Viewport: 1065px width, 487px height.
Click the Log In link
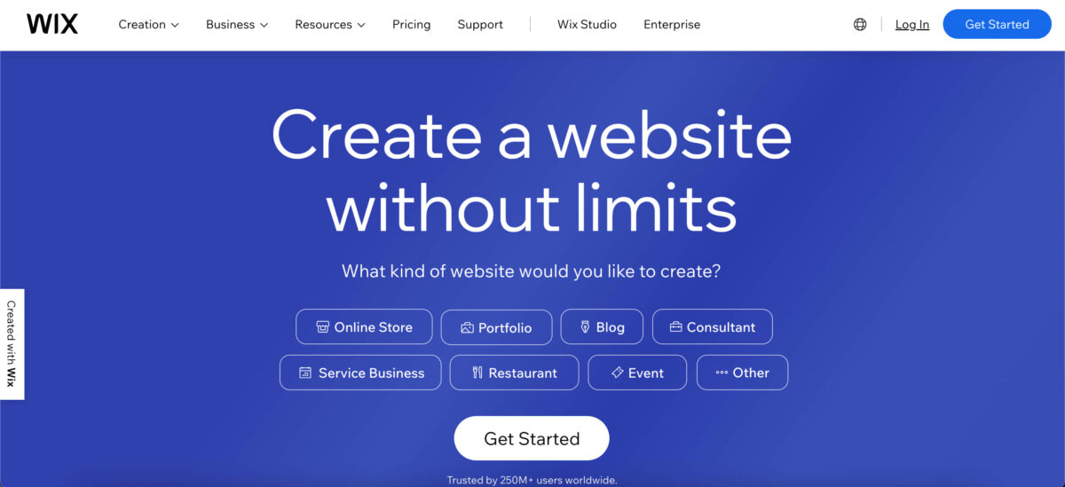pos(912,25)
